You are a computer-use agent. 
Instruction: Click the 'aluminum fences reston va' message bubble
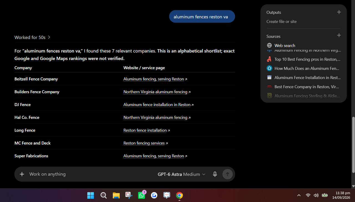(202, 17)
